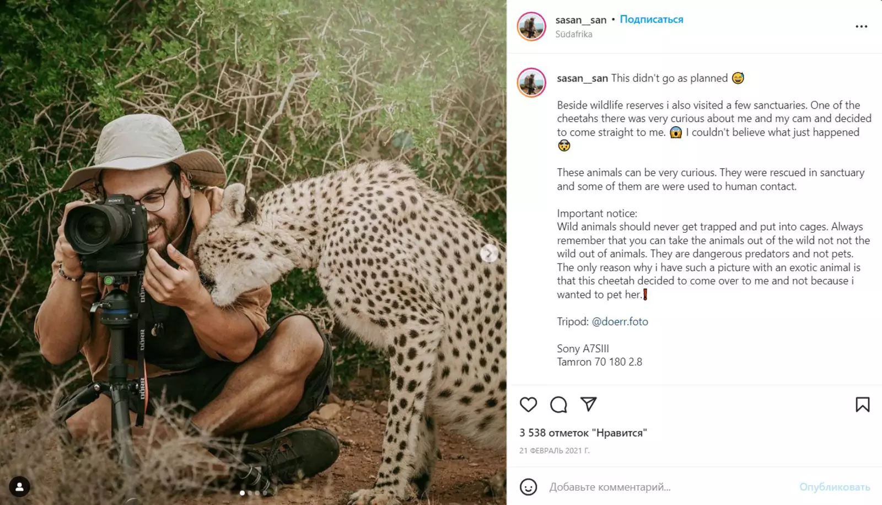The image size is (882, 505).
Task: Click sasan__san username in the caption
Action: pos(582,78)
